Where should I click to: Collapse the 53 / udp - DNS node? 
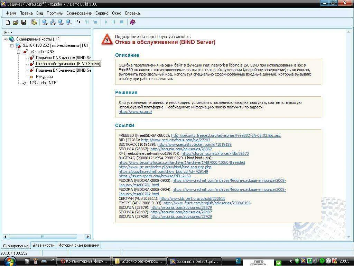tap(19, 52)
